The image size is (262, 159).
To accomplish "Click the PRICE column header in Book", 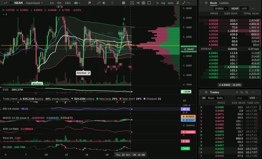I will click(x=214, y=13).
